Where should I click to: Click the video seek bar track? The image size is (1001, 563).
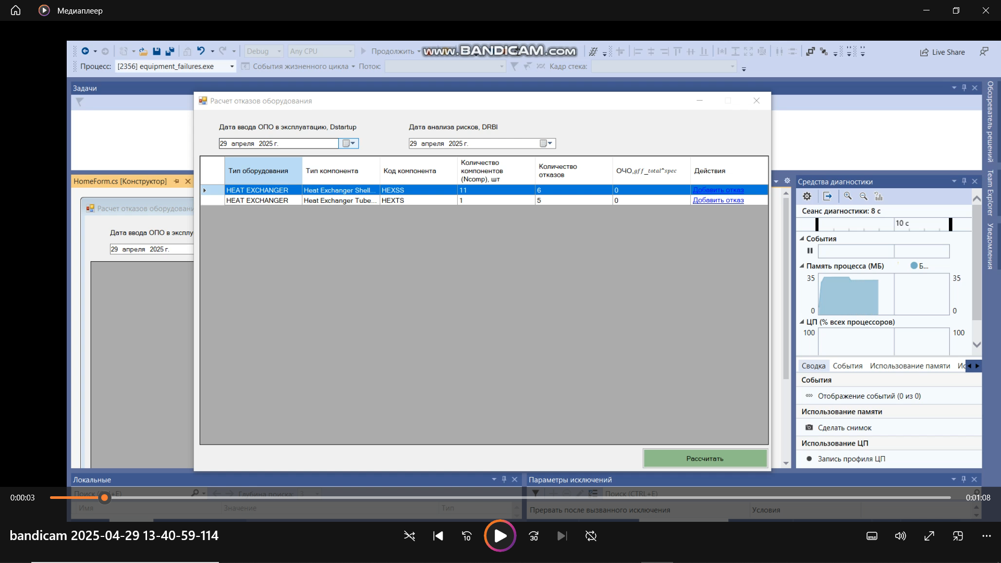pos(500,498)
